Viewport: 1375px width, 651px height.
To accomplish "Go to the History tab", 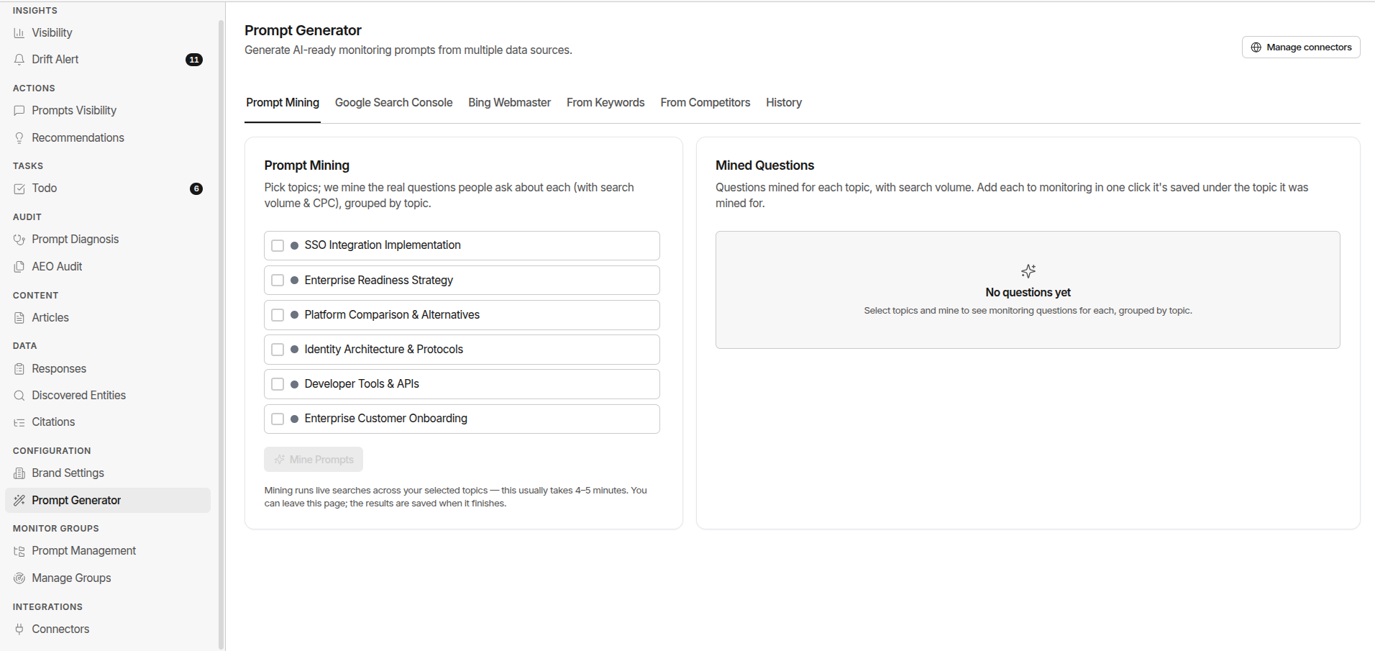I will tap(783, 103).
